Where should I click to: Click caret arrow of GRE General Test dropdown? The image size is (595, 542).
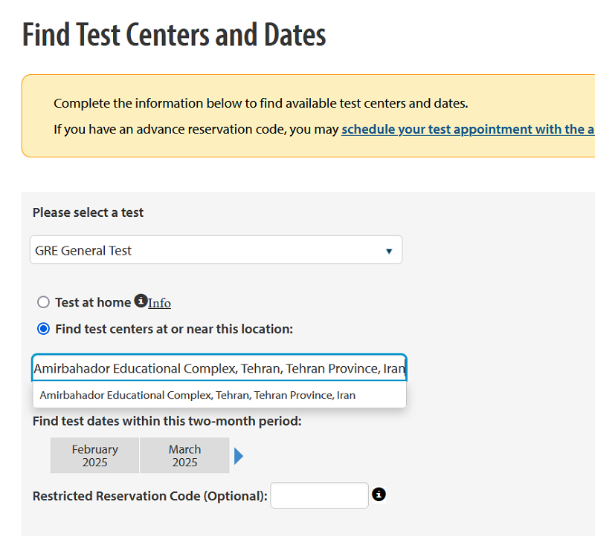click(x=388, y=251)
